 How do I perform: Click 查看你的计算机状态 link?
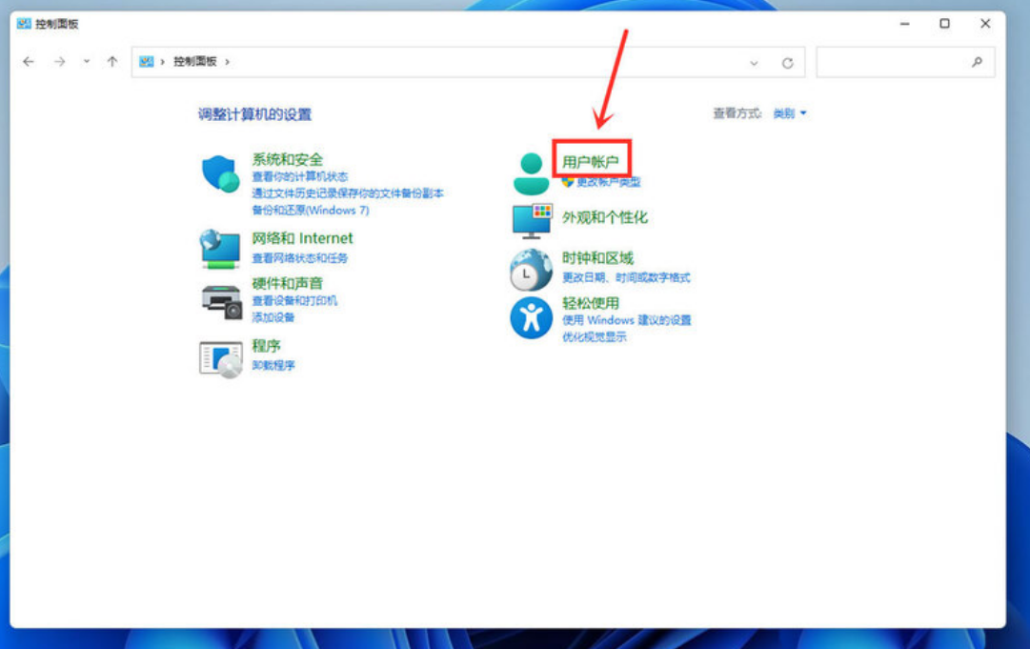300,176
